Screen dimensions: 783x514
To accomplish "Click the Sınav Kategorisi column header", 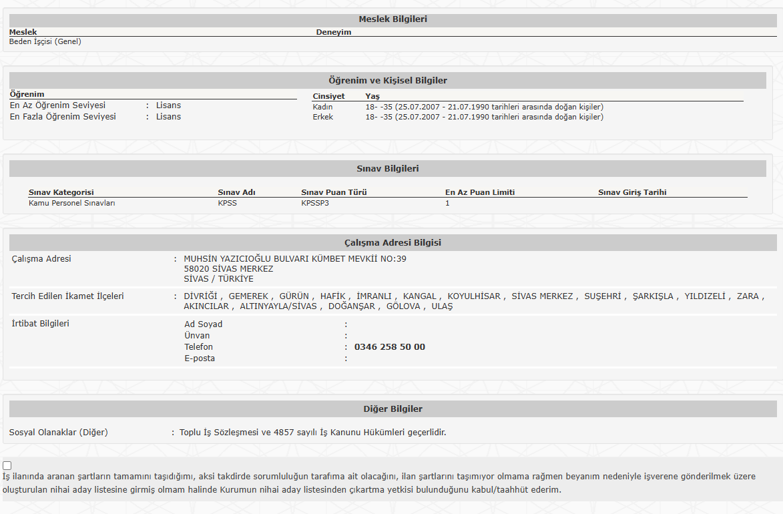I will click(x=61, y=192).
